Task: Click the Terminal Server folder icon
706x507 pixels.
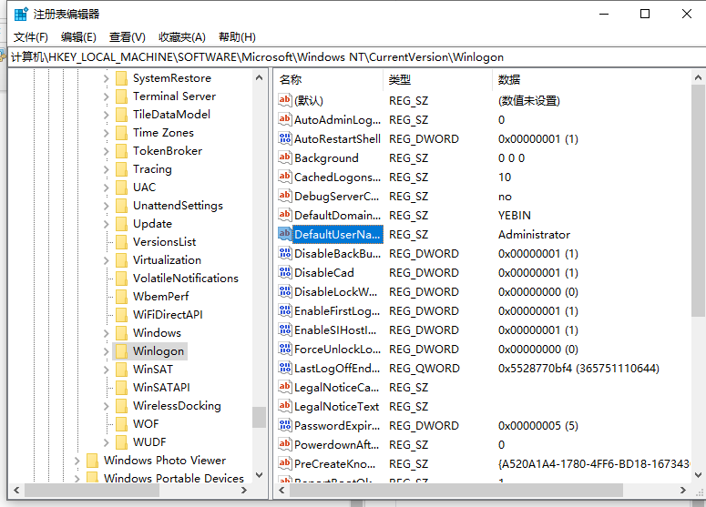Action: tap(121, 96)
